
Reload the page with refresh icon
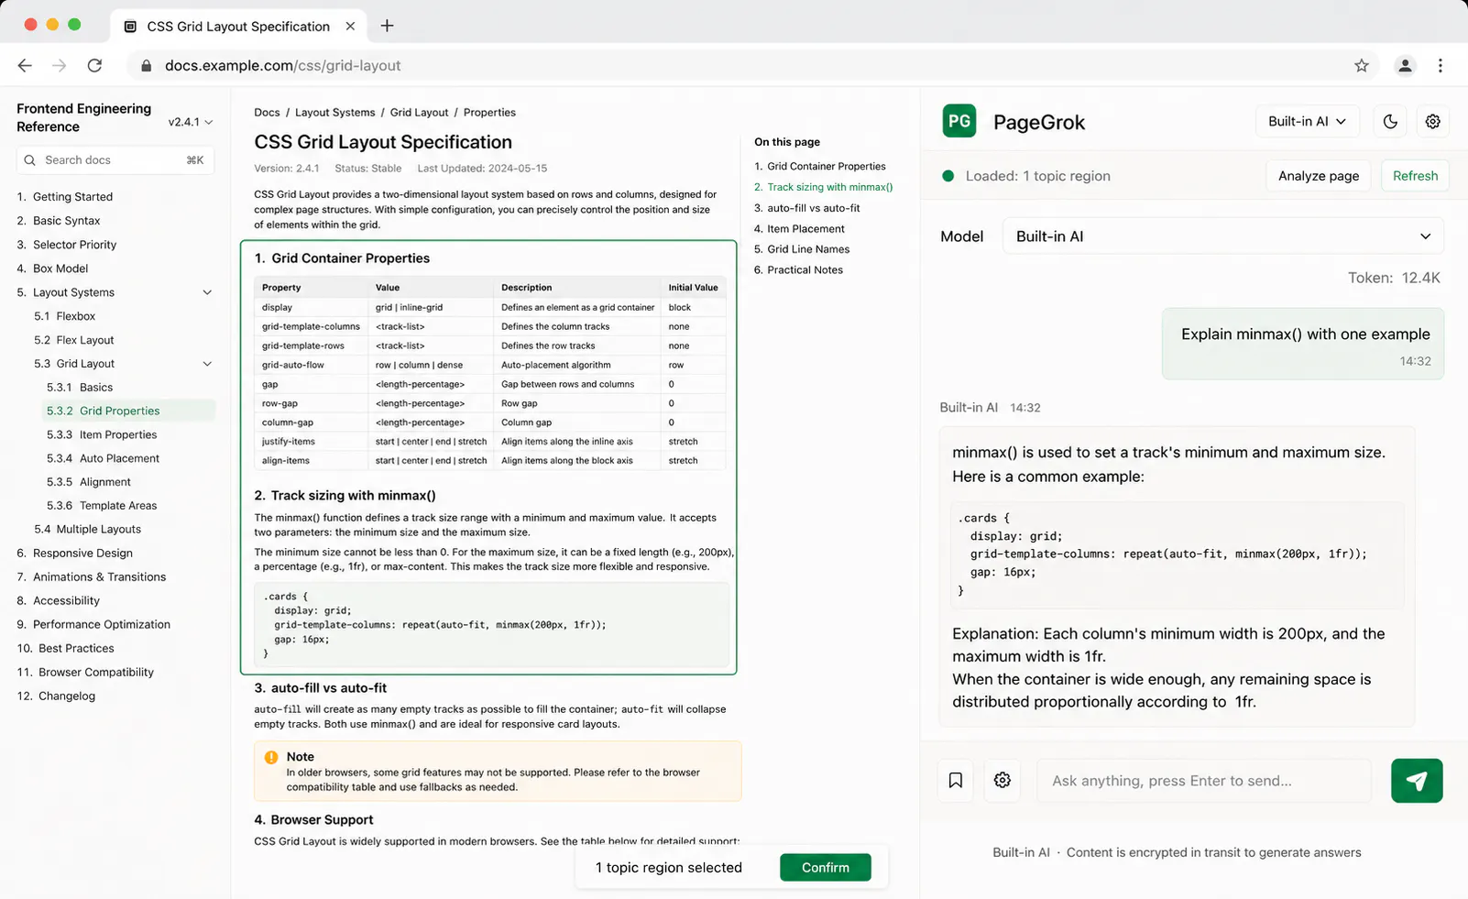coord(94,65)
